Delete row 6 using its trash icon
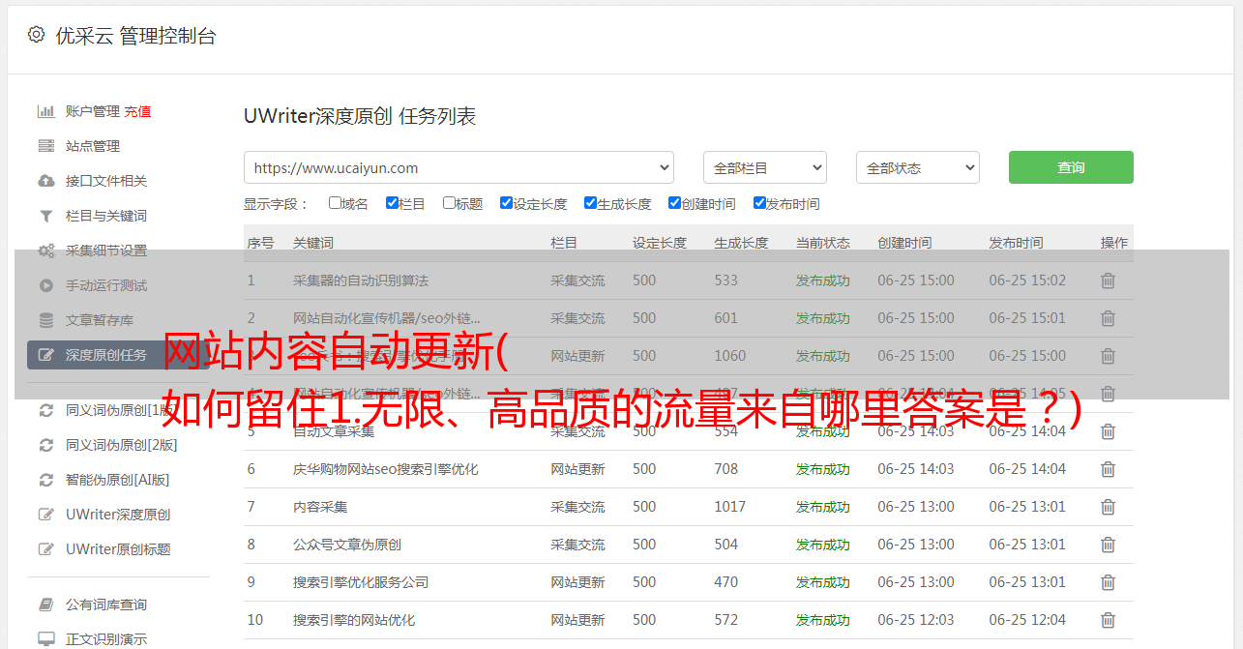This screenshot has height=649, width=1243. point(1108,469)
